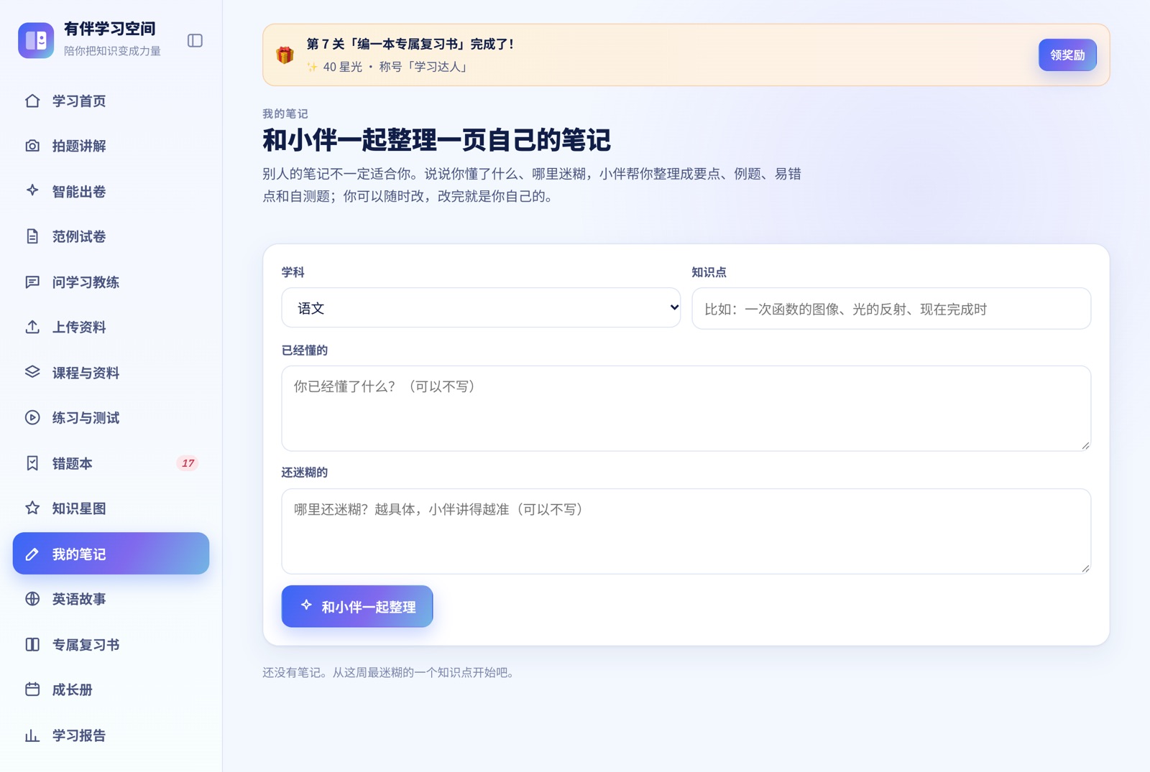Click the resize handle of 还迷糊的 box
Image resolution: width=1150 pixels, height=772 pixels.
click(x=1085, y=568)
